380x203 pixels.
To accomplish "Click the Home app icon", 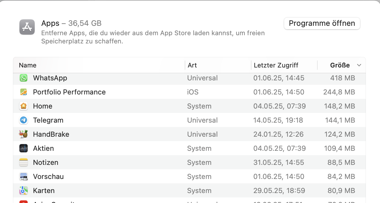I will click(x=24, y=106).
